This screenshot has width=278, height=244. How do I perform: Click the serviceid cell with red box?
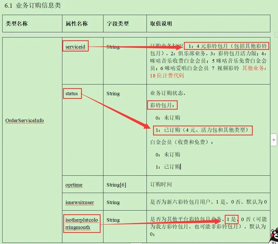coord(75,46)
